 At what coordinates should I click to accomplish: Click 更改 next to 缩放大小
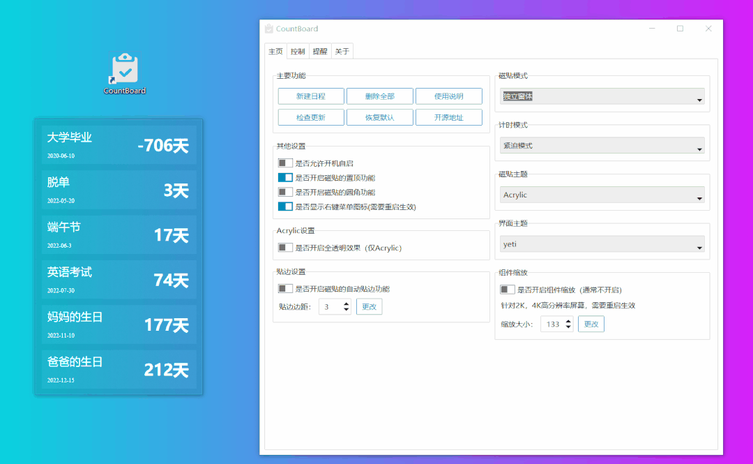click(591, 324)
